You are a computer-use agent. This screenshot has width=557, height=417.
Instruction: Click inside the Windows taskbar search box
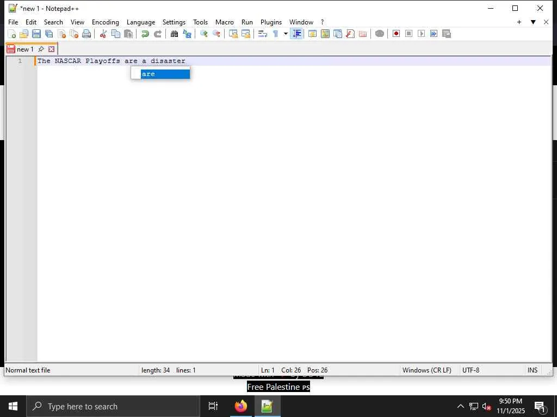(x=113, y=406)
